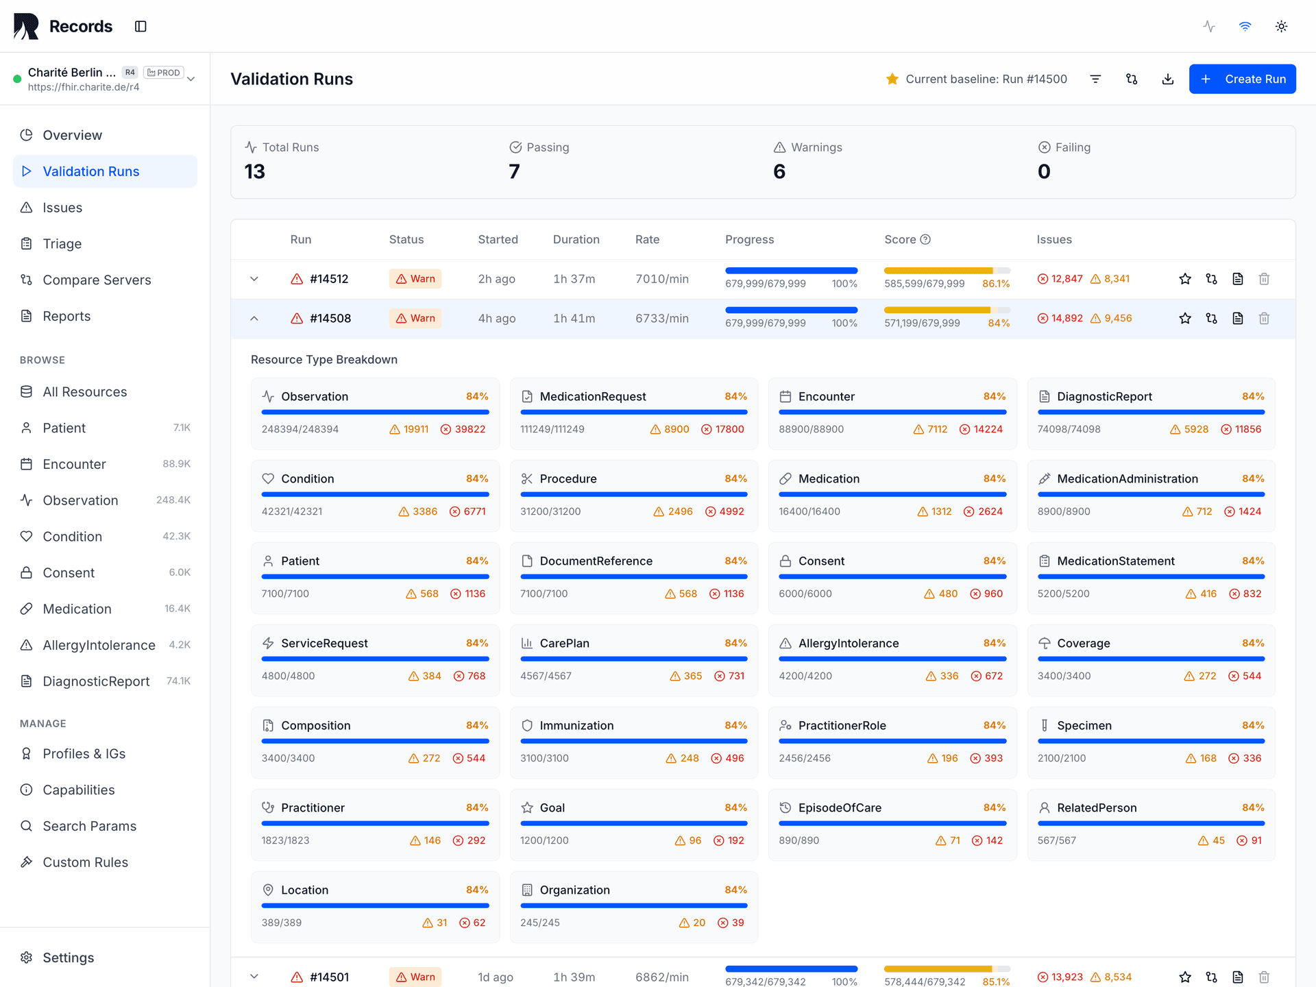Click the Observation resource progress bar
Image resolution: width=1316 pixels, height=987 pixels.
click(x=374, y=412)
